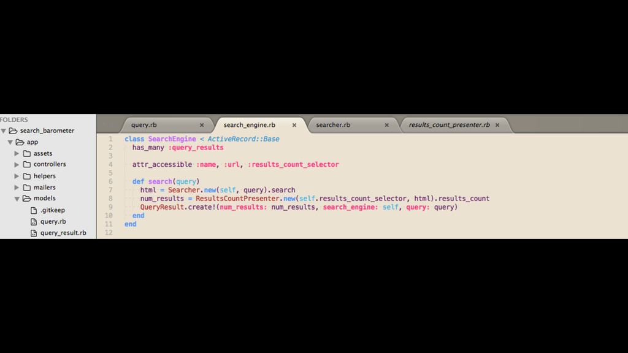Click the final end keyword on line 11
Screen dimensions: 628x353
click(131, 224)
